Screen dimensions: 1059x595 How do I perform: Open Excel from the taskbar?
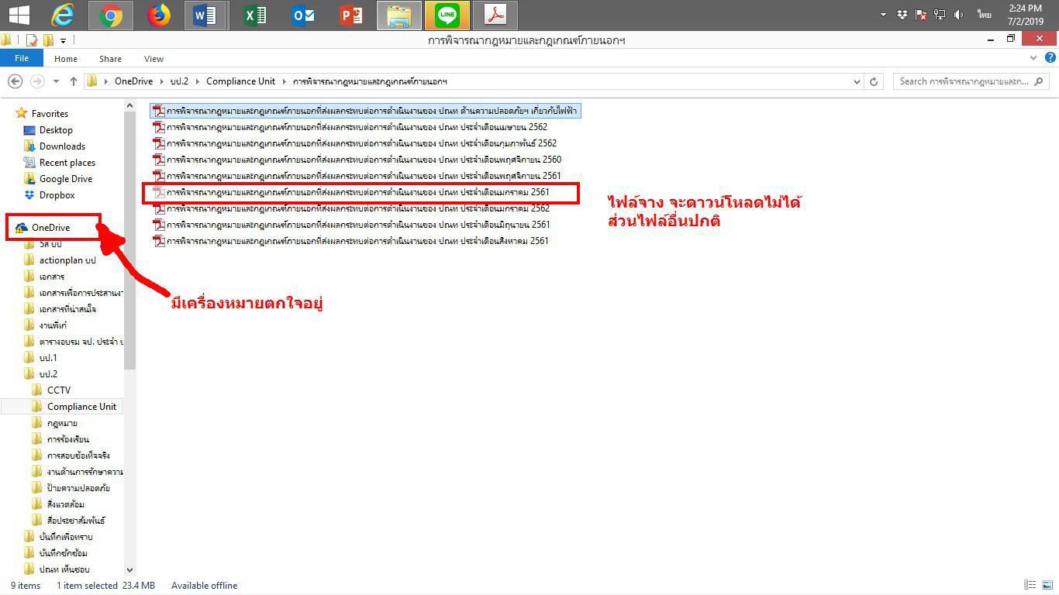(x=254, y=15)
